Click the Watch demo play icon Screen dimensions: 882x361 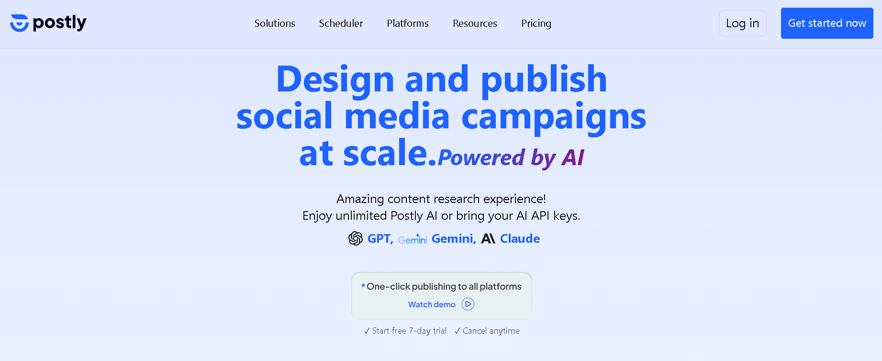[468, 304]
